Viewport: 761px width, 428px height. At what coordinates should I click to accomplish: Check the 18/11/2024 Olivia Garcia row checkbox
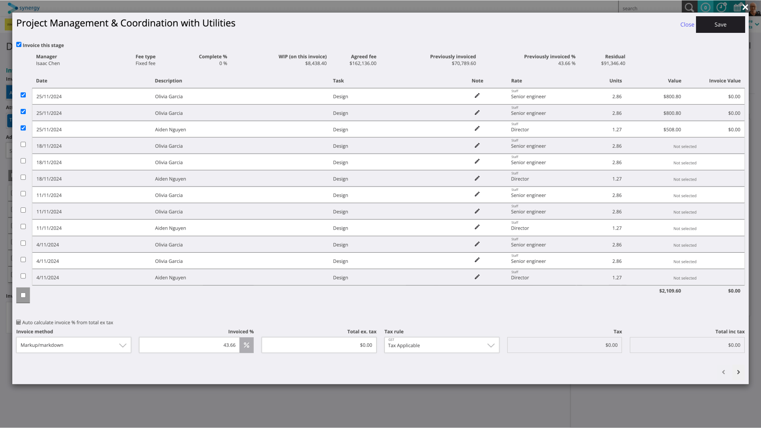pos(23,144)
